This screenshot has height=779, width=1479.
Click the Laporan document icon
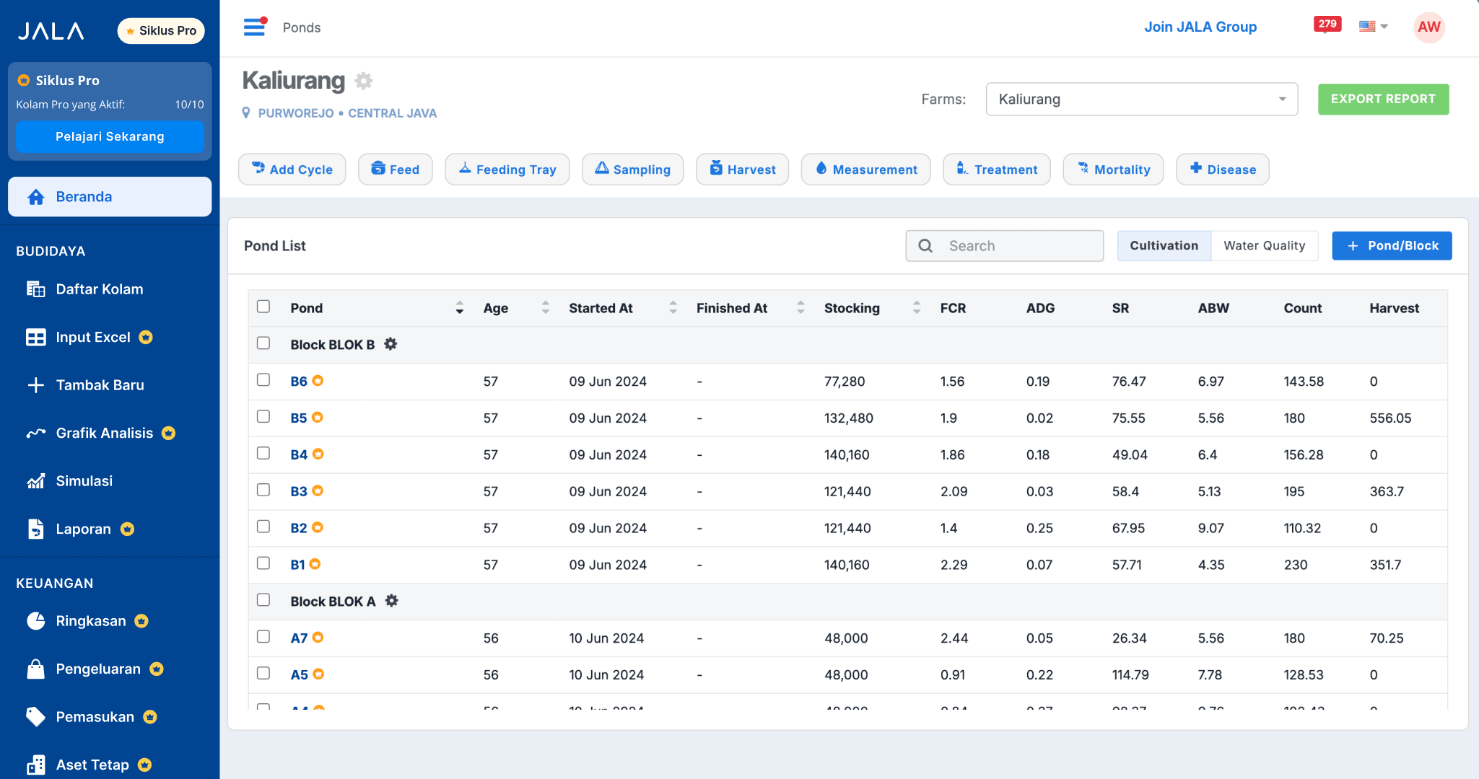[x=35, y=529]
